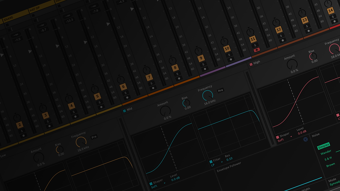Click the -13.3 peak level readout
The width and height of the screenshot is (340, 191).
pyautogui.click(x=70, y=20)
